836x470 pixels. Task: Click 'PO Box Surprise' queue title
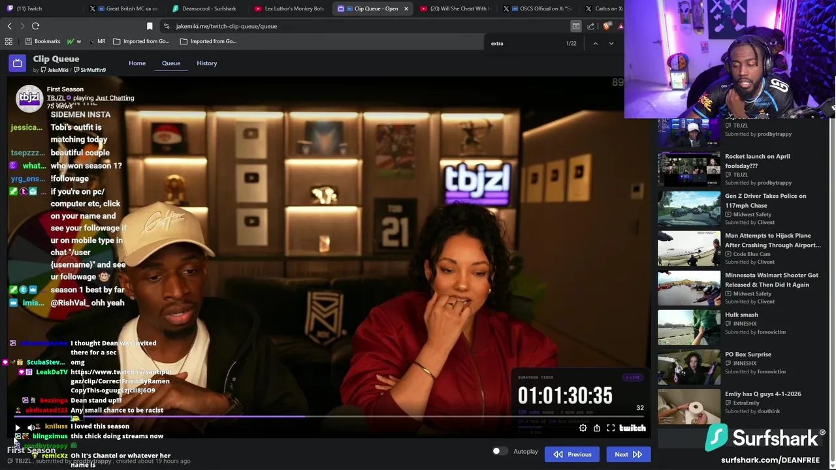748,354
